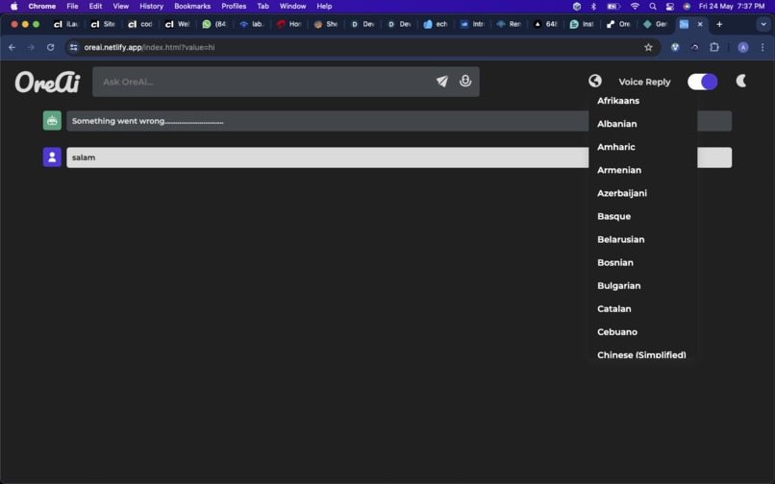This screenshot has height=484, width=775.
Task: Open the File menu
Action: coord(72,7)
